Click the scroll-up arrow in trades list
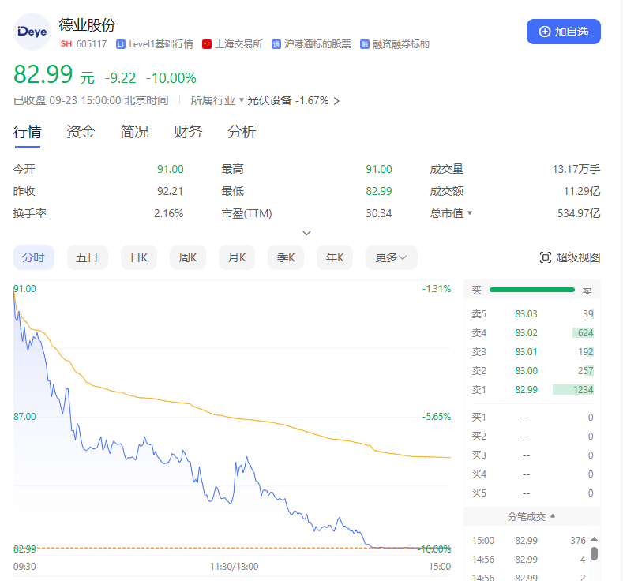This screenshot has width=623, height=581. (594, 541)
